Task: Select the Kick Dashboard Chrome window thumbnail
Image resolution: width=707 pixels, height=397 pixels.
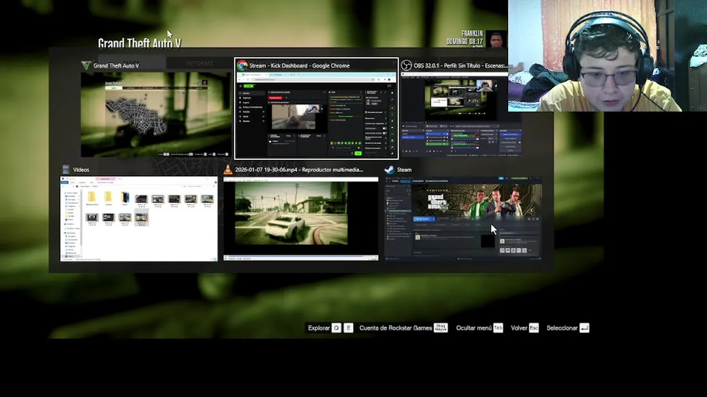Action: pyautogui.click(x=316, y=115)
